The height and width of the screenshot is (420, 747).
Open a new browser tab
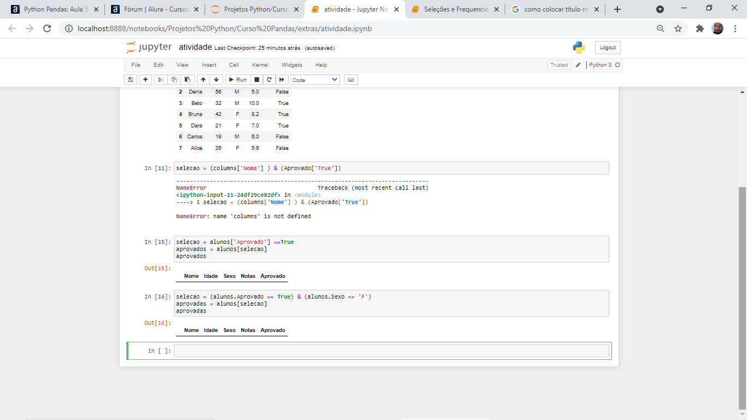coord(617,9)
